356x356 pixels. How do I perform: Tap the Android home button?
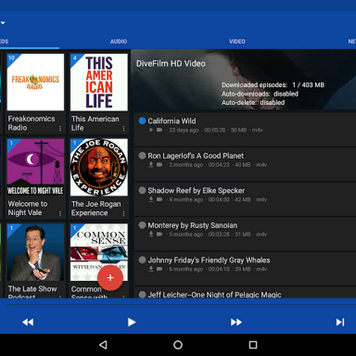tap(178, 345)
